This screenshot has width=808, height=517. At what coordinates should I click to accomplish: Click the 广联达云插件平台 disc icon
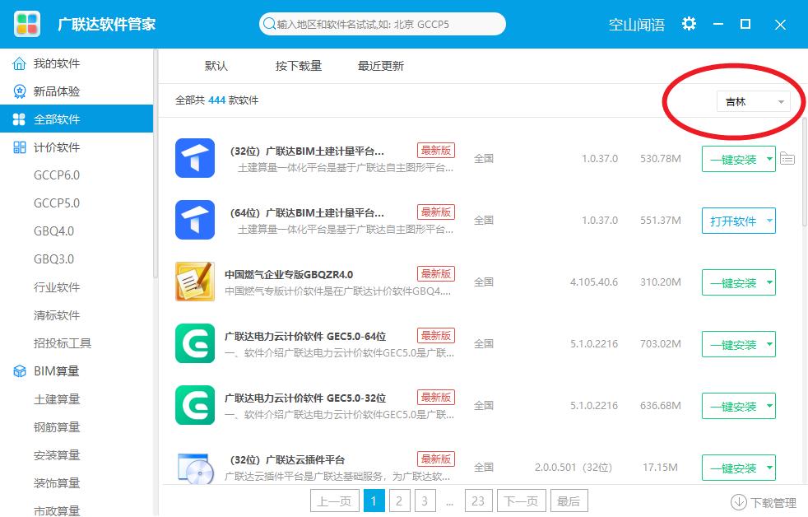point(196,468)
